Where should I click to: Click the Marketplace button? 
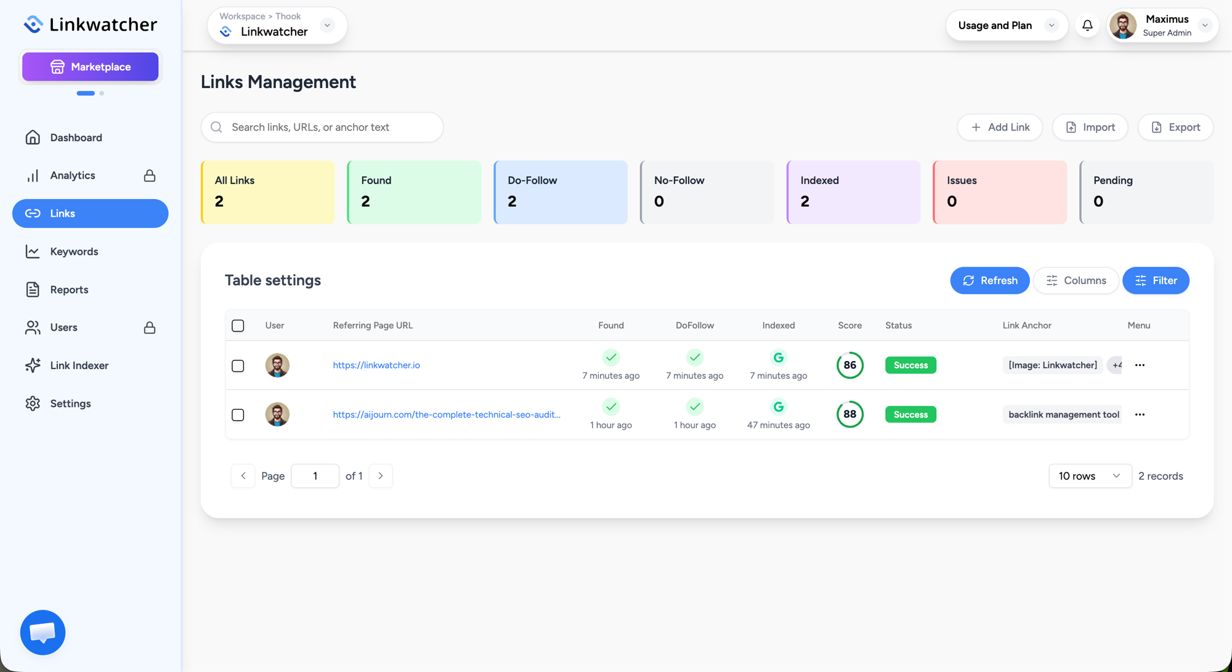(x=90, y=67)
